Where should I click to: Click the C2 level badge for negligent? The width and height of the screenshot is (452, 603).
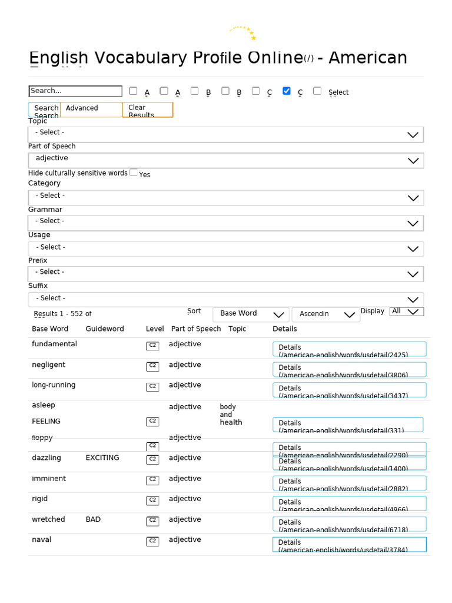tap(152, 366)
